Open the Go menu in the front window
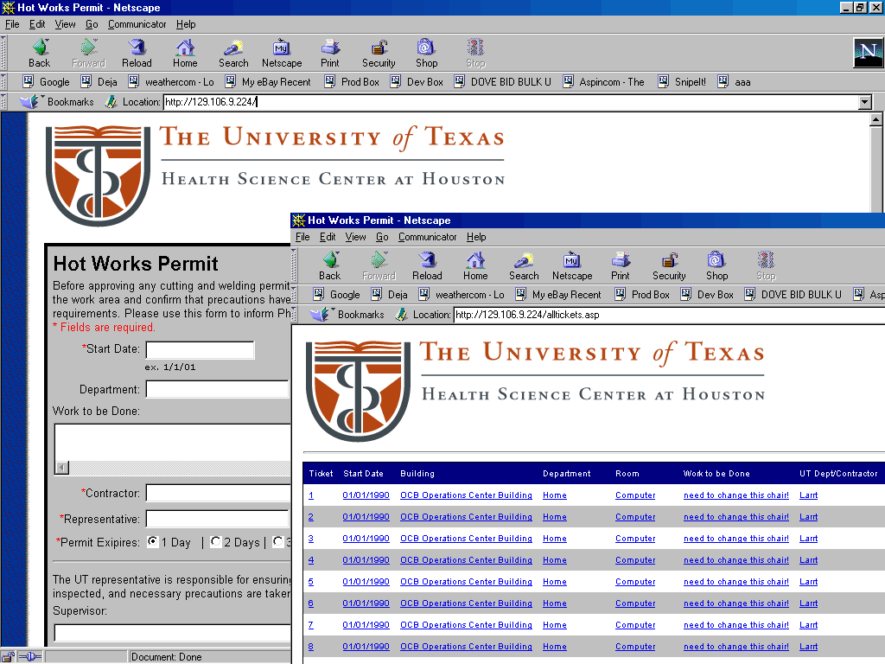Image resolution: width=885 pixels, height=664 pixels. coord(382,237)
